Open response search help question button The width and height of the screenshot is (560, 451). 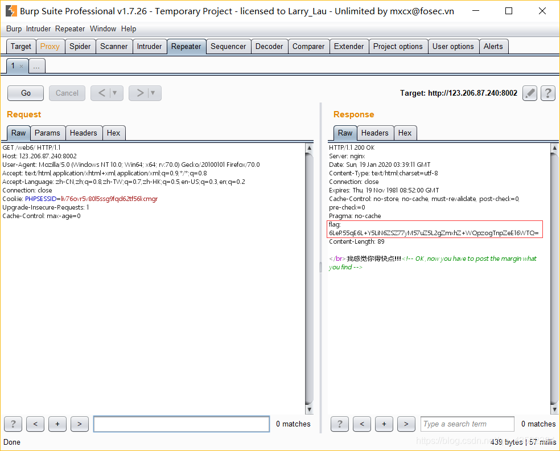340,424
